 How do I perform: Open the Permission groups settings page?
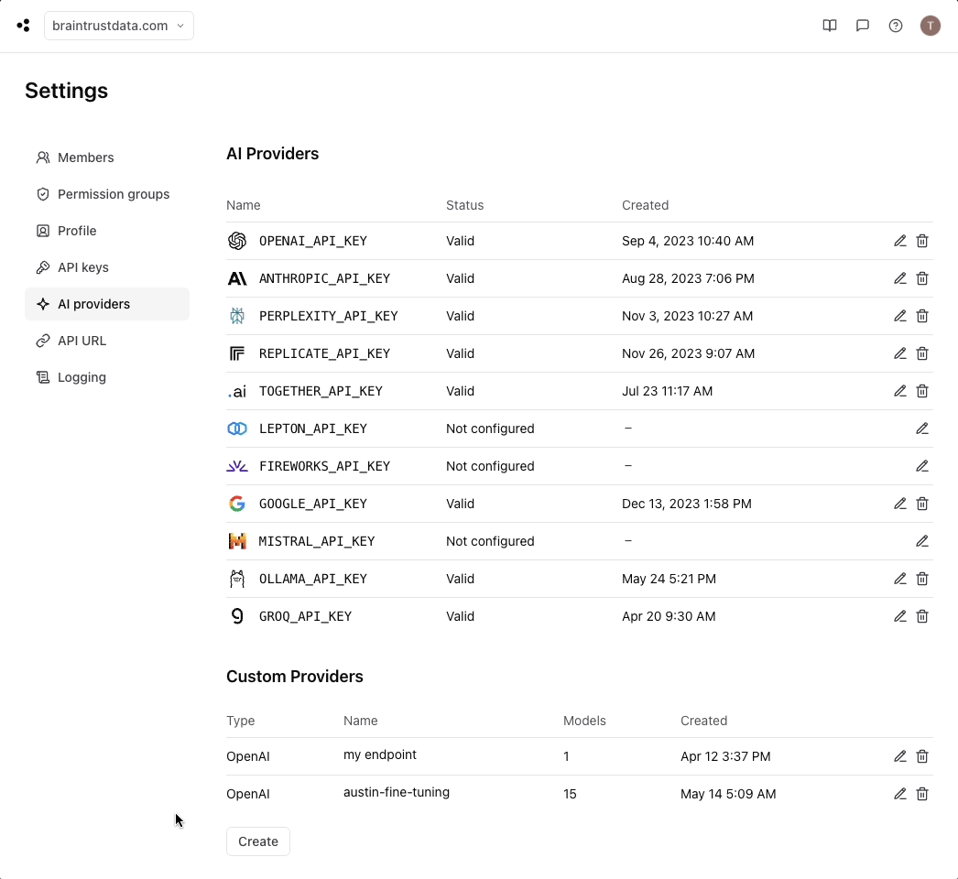(x=113, y=194)
